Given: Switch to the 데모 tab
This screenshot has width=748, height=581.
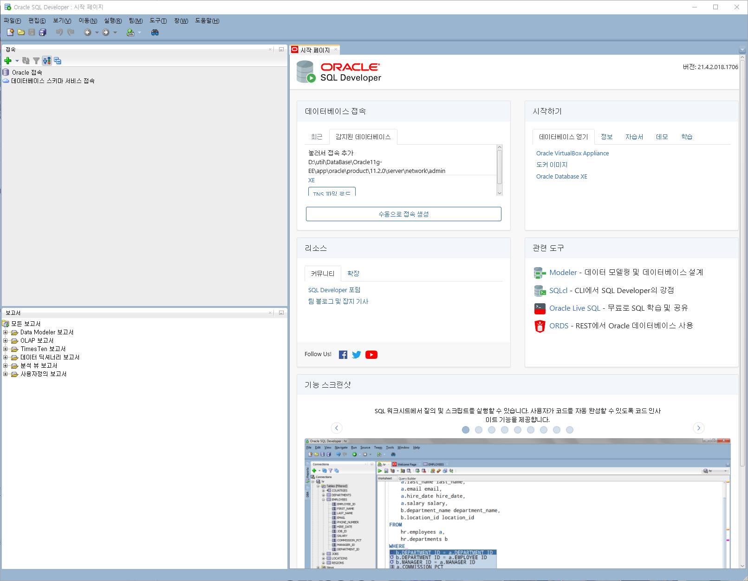Looking at the screenshot, I should click(662, 137).
